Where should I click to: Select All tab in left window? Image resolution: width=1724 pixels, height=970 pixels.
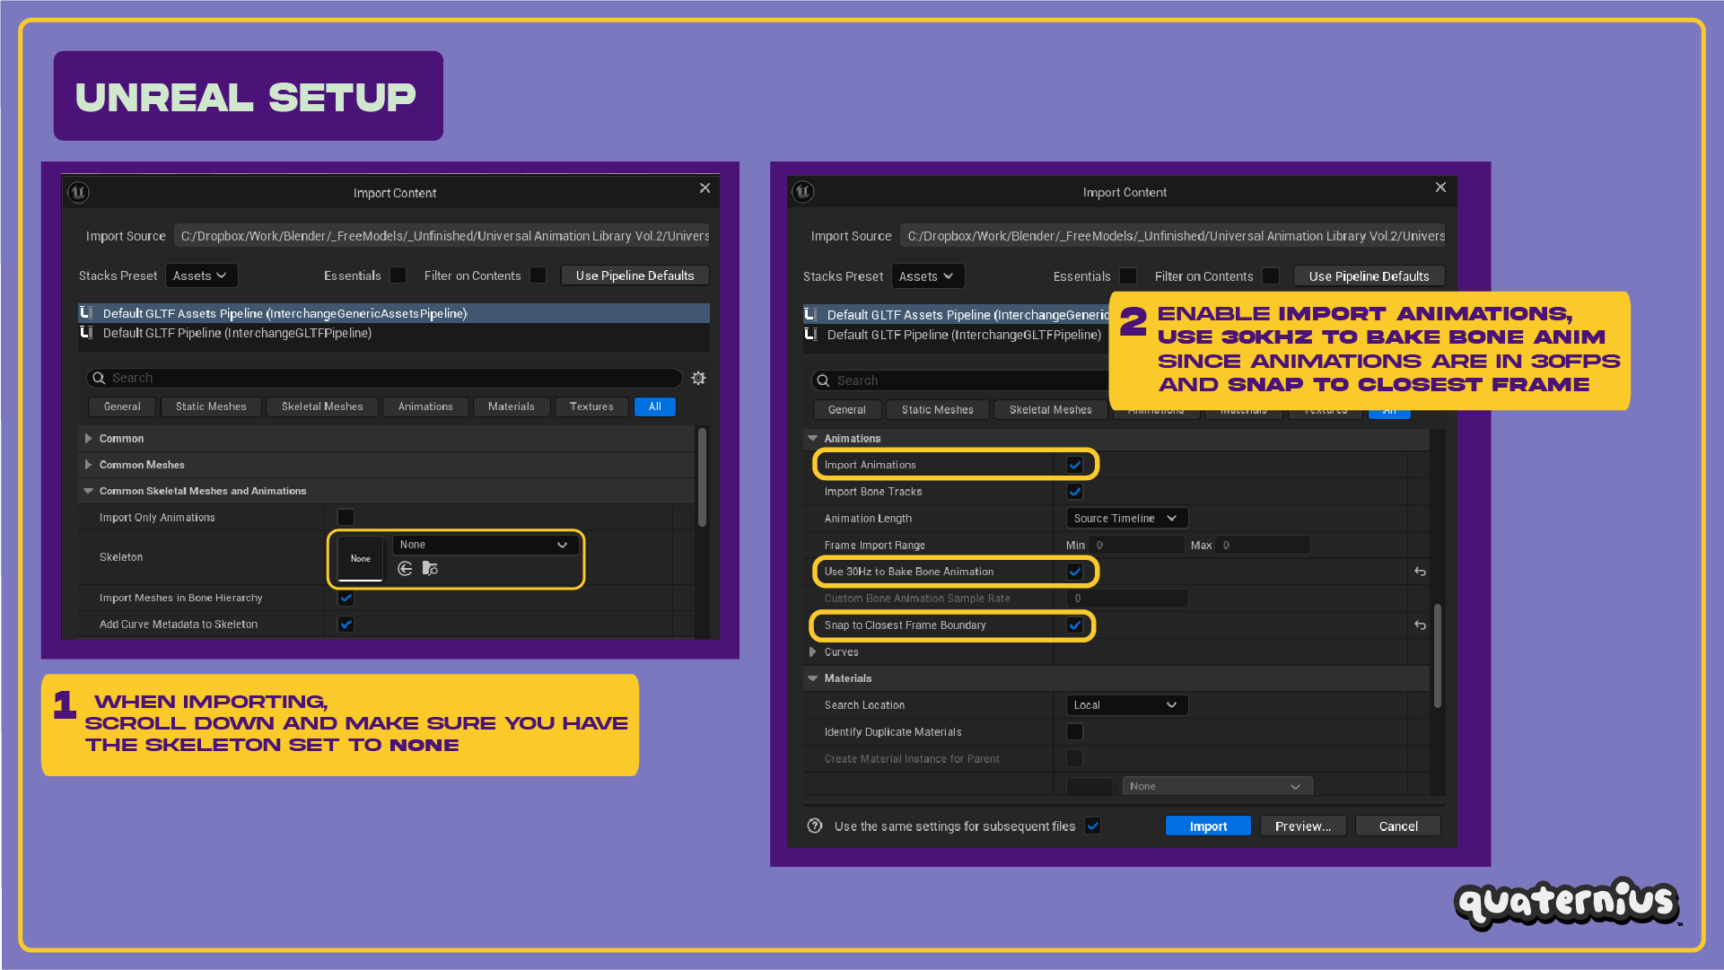pyautogui.click(x=655, y=406)
